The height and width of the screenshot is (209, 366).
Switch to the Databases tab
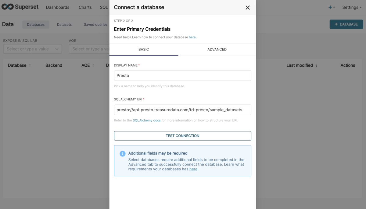coord(36,25)
